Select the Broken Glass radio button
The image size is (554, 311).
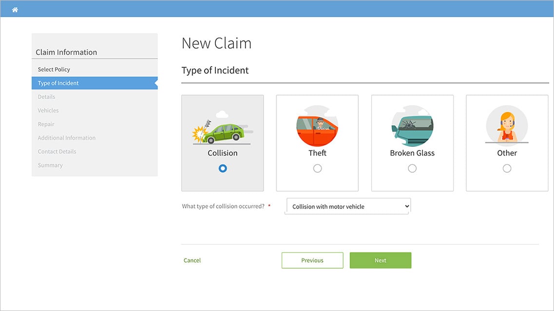[412, 168]
